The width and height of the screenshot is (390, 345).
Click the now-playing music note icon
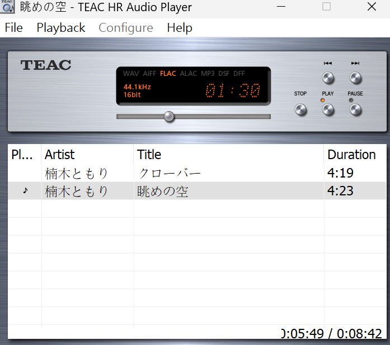click(x=25, y=190)
